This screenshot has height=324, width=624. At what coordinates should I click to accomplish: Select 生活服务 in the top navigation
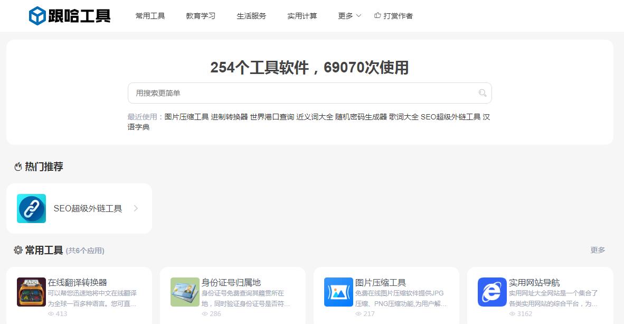(251, 16)
